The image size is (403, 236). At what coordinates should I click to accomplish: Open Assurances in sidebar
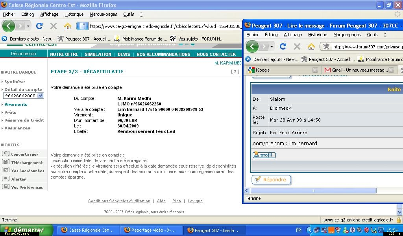coord(17,128)
